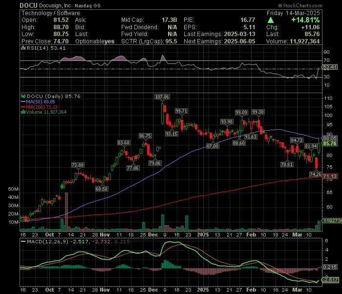This screenshot has height=294, width=342.
Task: Click the 68.58 price annotation
Action: point(102,189)
